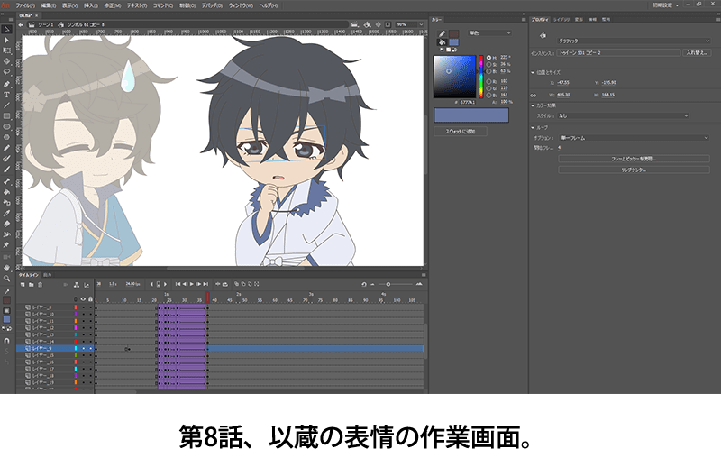Click the stroke color pencil icon in the Color panel
Image resolution: width=721 pixels, height=449 pixels.
click(442, 33)
